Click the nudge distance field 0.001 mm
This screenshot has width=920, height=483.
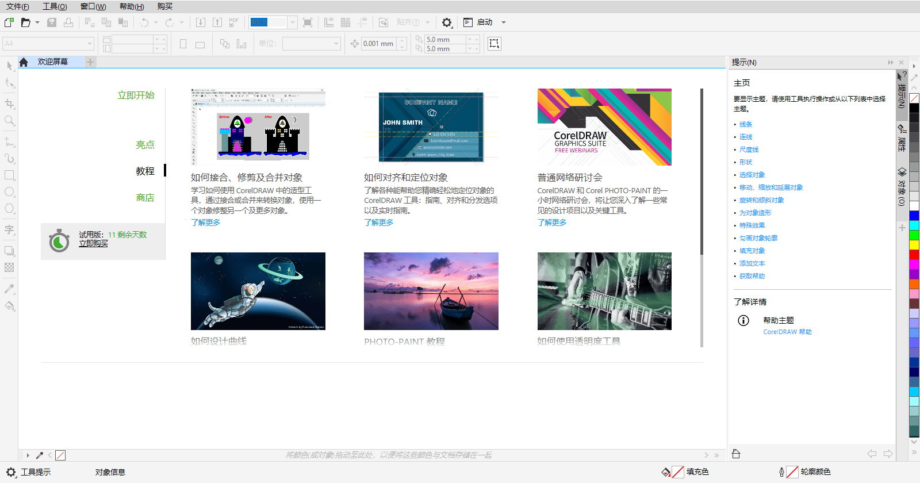click(379, 44)
